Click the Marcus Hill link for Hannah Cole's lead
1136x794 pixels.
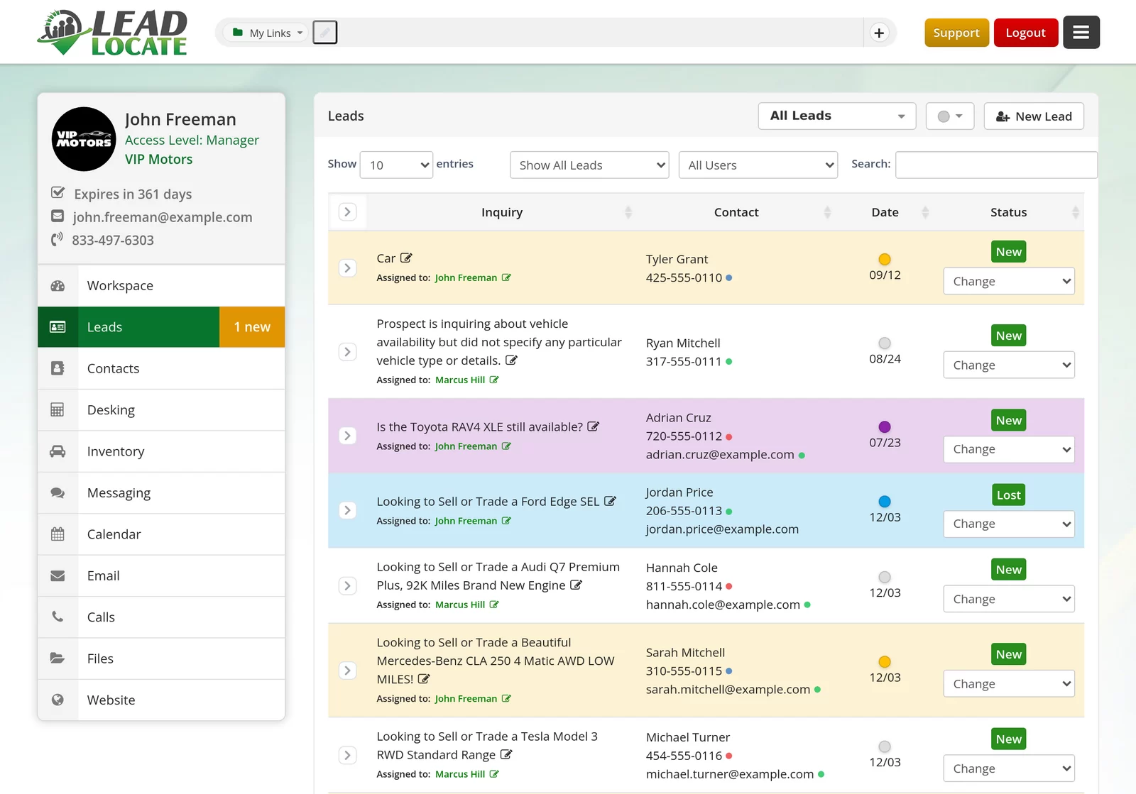click(x=460, y=605)
